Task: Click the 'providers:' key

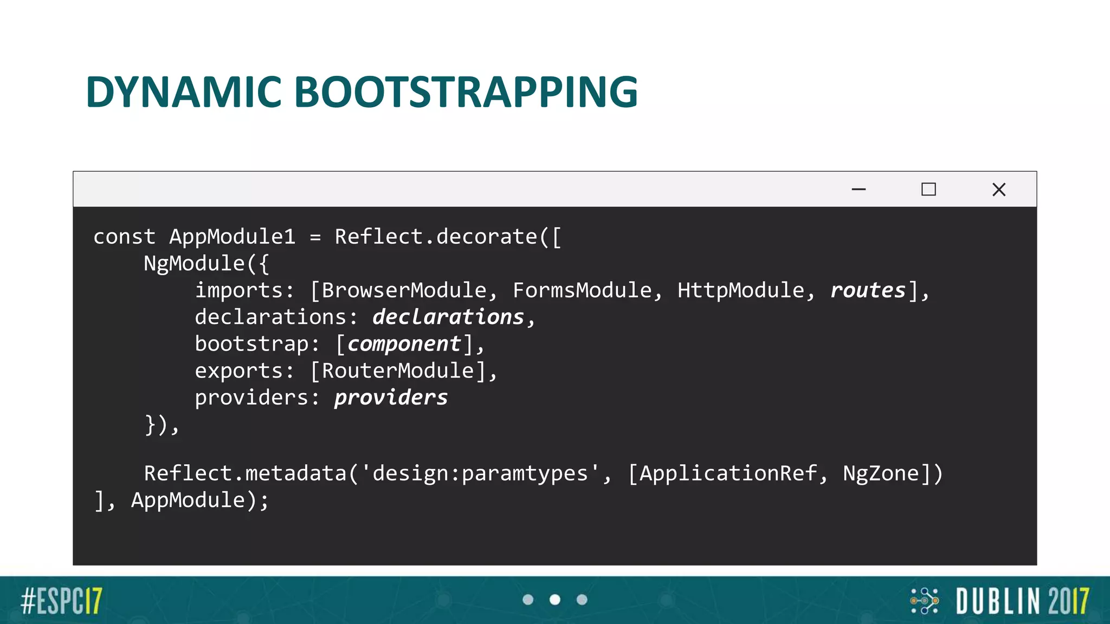Action: (x=257, y=398)
